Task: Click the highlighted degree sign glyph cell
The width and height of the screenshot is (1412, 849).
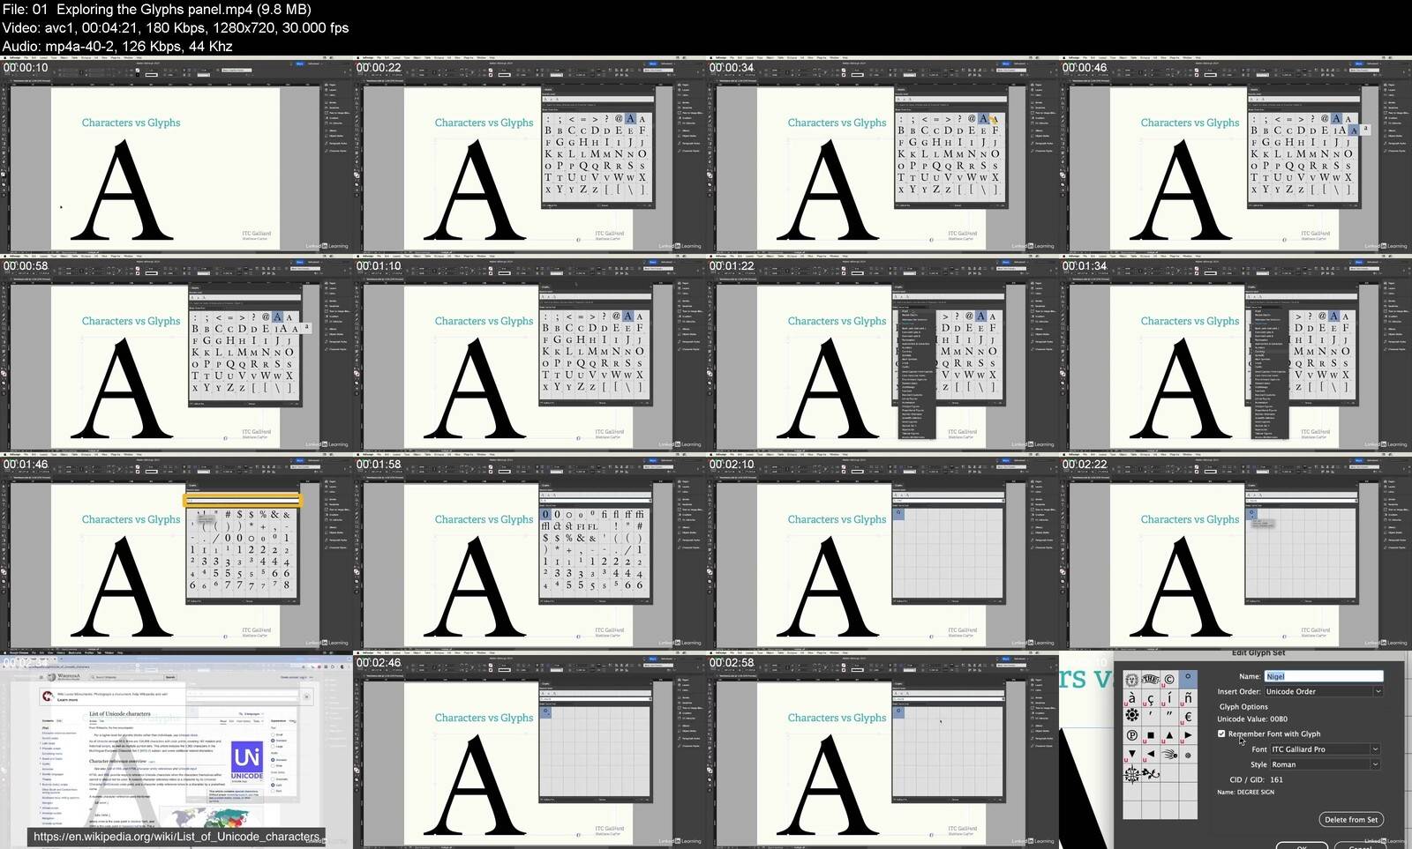Action: pos(1188,679)
